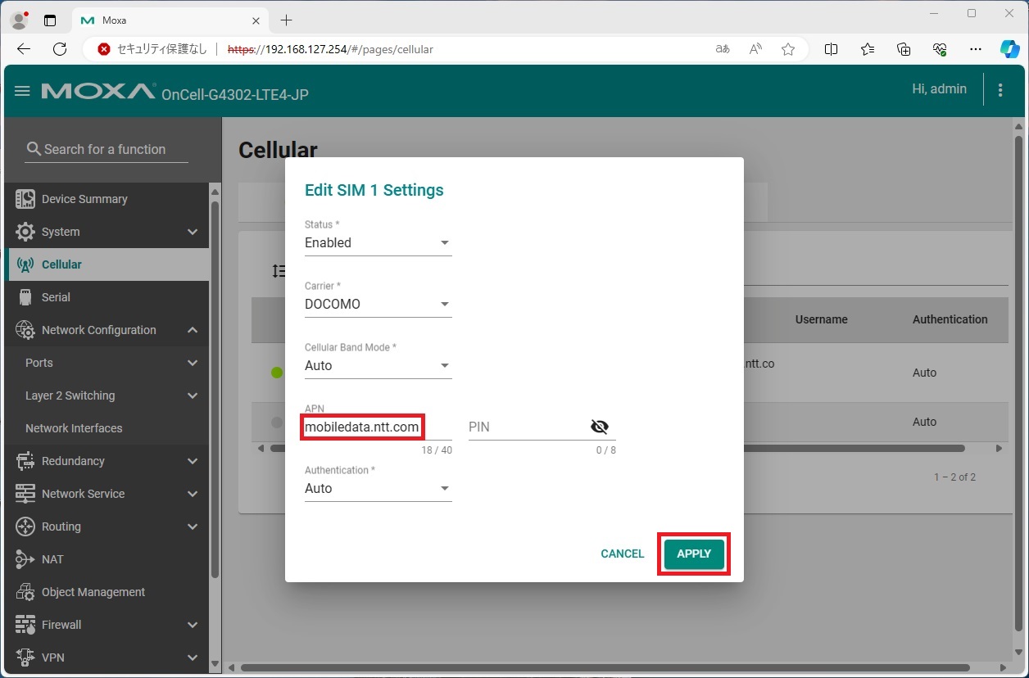Open the tab actions menu button
The image size is (1029, 678).
click(50, 20)
